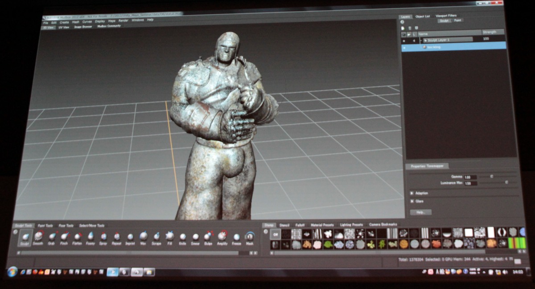Screen dimensions: 535x289
Task: Expand the Glare section
Action: pyautogui.click(x=411, y=201)
